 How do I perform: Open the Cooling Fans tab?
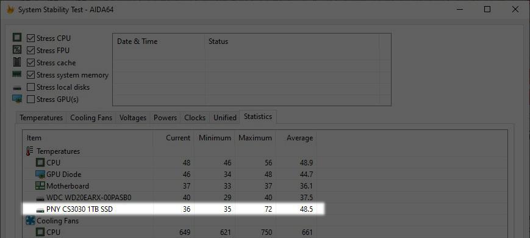[x=91, y=118]
